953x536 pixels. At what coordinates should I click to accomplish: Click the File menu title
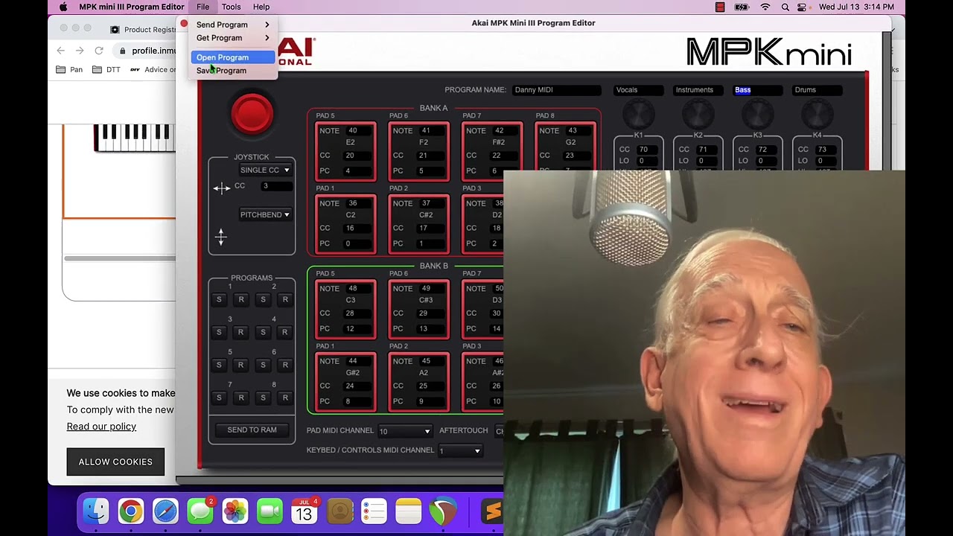203,7
